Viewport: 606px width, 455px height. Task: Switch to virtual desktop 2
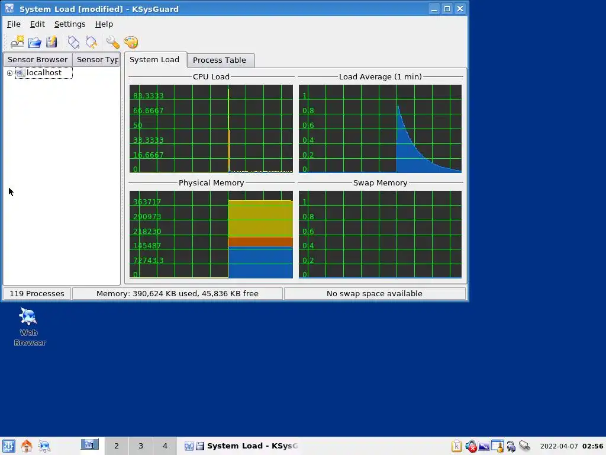pos(117,446)
